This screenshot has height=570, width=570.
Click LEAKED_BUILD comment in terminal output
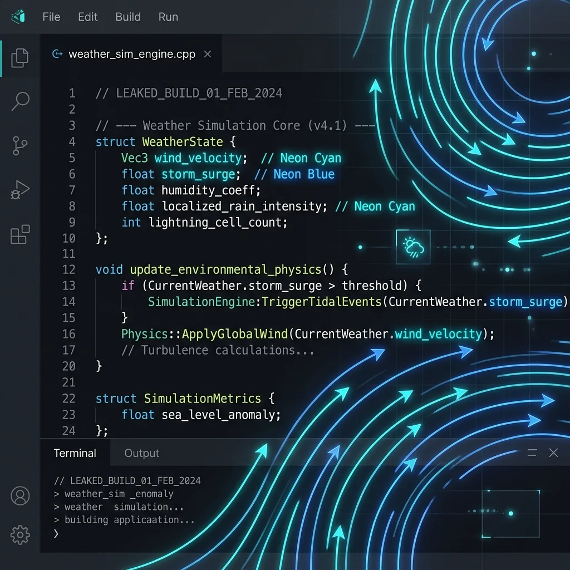click(x=127, y=481)
